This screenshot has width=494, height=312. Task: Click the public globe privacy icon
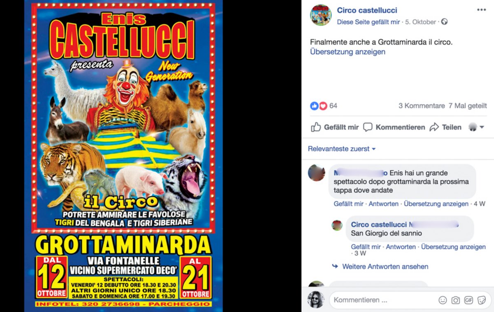(x=444, y=22)
